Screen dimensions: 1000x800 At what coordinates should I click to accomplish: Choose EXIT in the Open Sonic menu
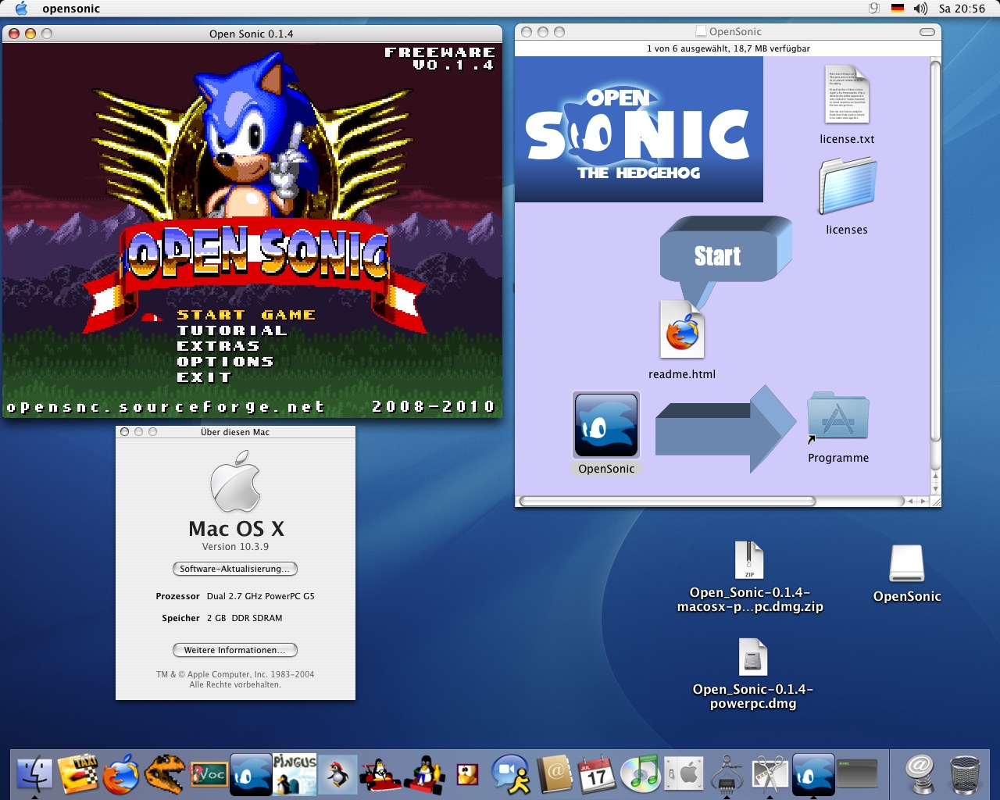click(x=204, y=377)
